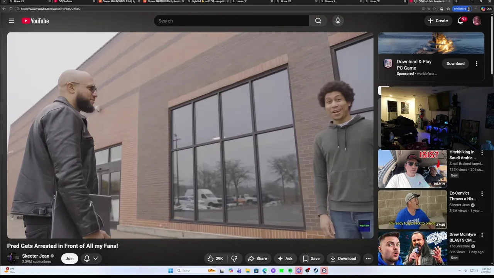Start voice search with microphone icon
Screen dimensions: 494x278
[338, 21]
